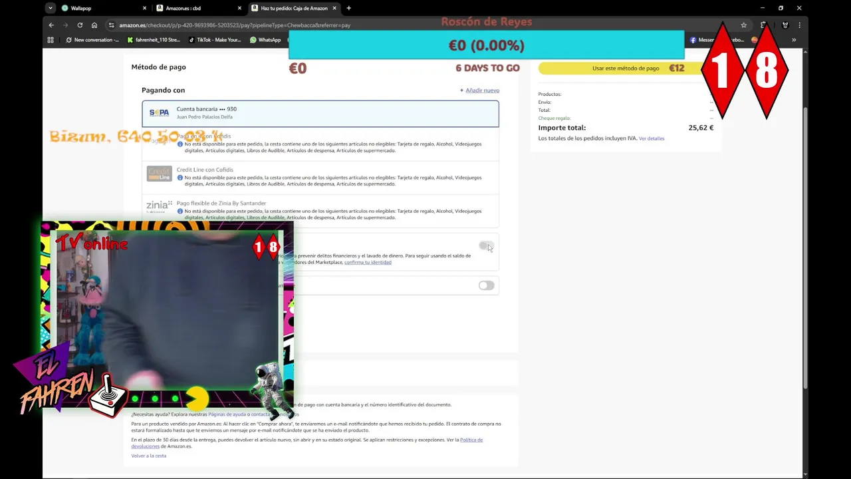Click the Productos: summary row
Viewport: 851px width, 479px height.
pyautogui.click(x=626, y=94)
